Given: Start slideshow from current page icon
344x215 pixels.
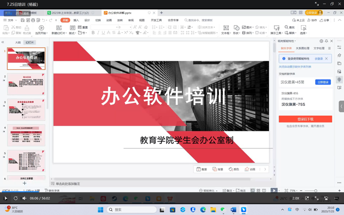Looking at the screenshot, I should 41,28.
